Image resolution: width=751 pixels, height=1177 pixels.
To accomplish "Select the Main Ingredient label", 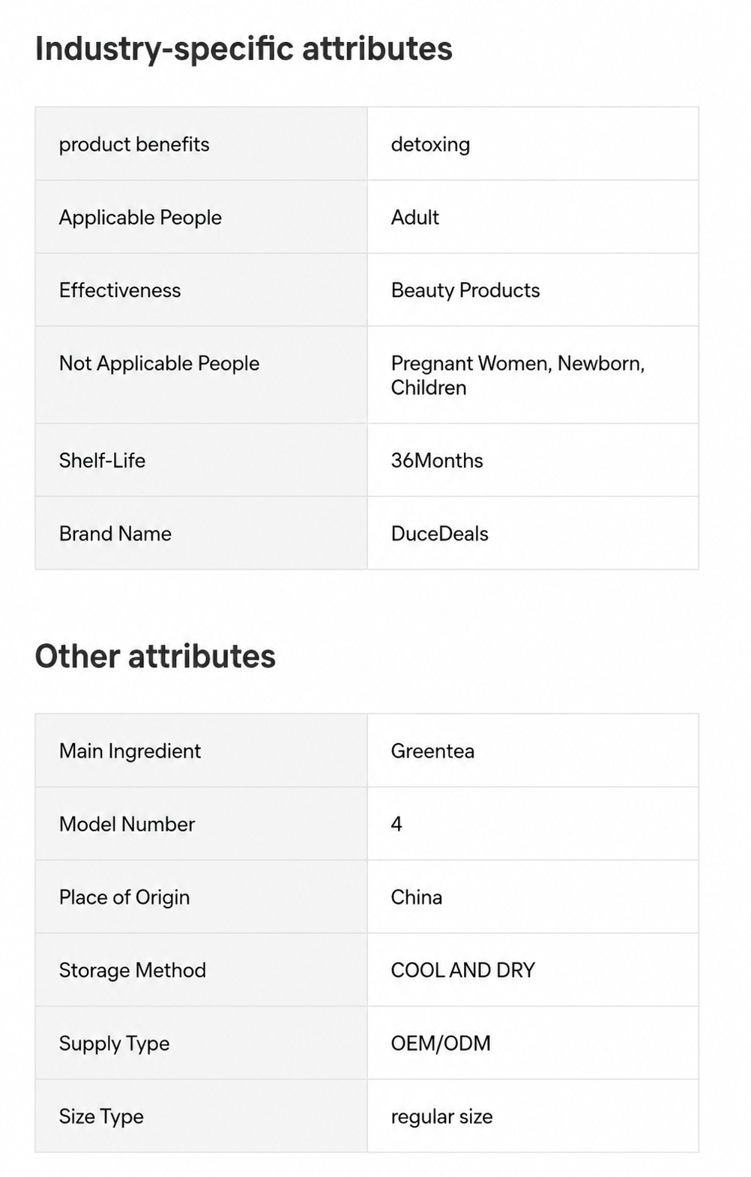I will tap(130, 751).
